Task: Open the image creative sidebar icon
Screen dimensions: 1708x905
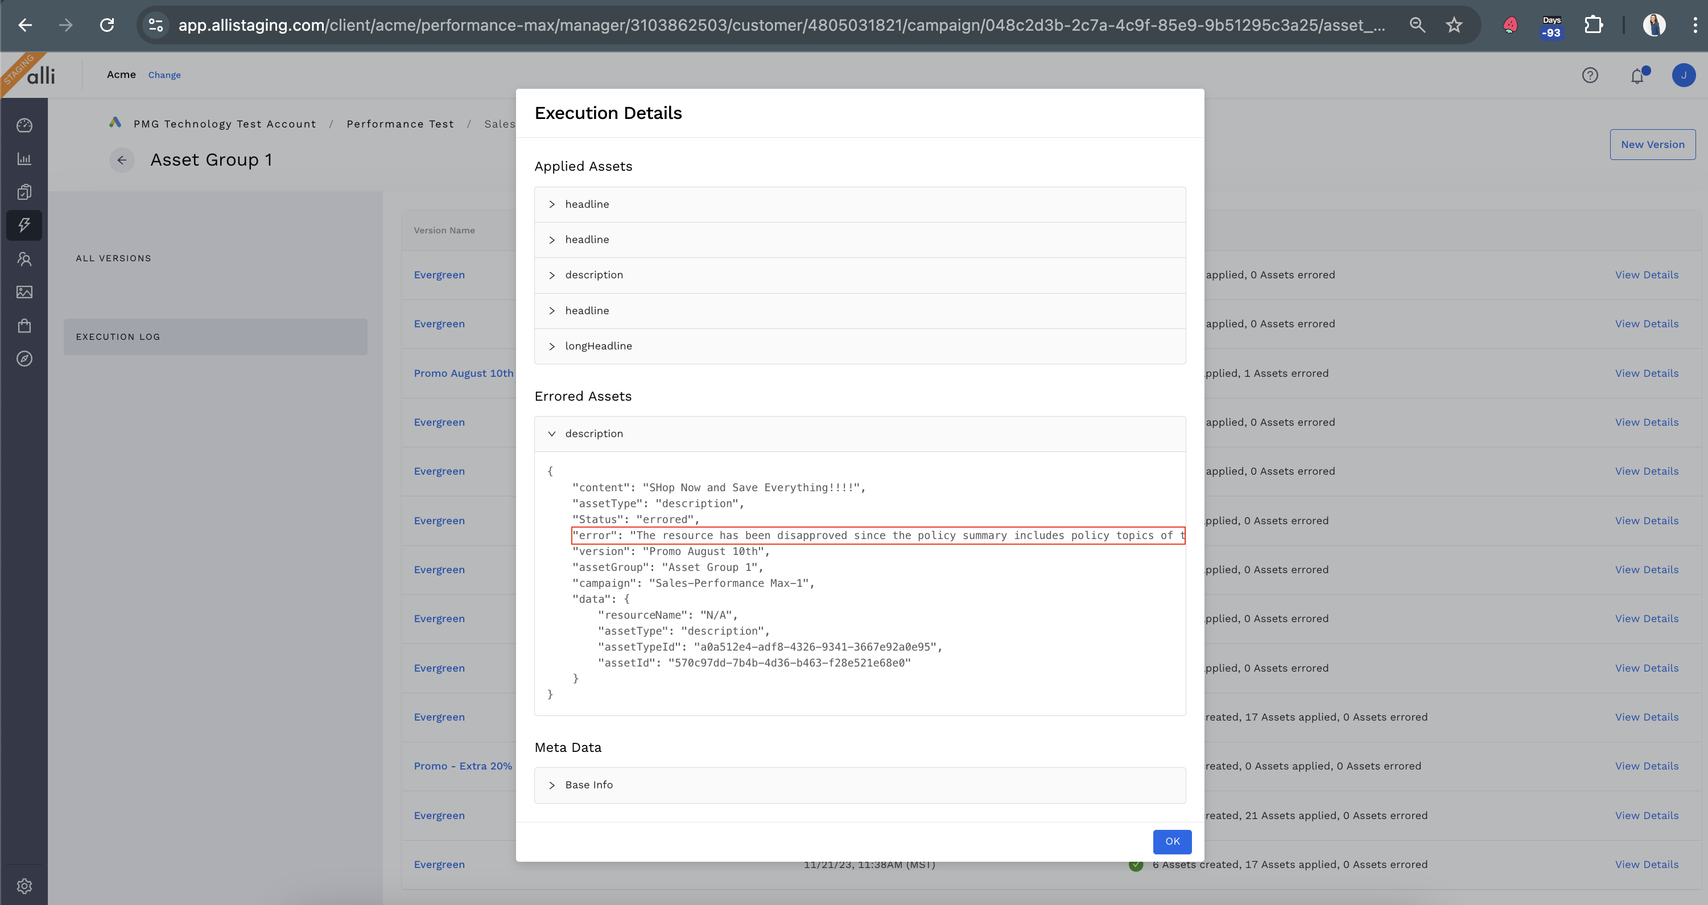Action: pyautogui.click(x=24, y=292)
